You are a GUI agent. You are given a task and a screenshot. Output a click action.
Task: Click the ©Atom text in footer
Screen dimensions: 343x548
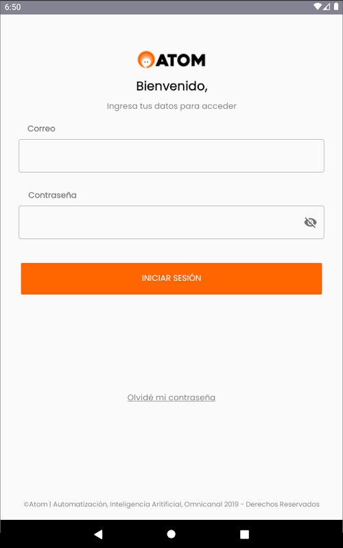coord(36,504)
